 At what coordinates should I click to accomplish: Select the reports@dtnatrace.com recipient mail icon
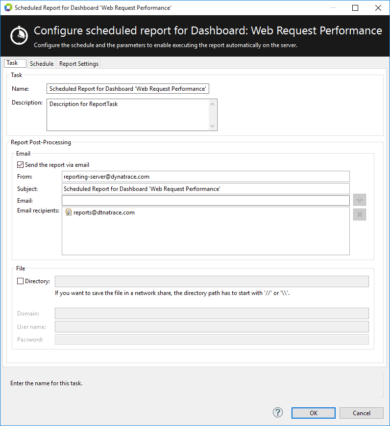point(68,212)
